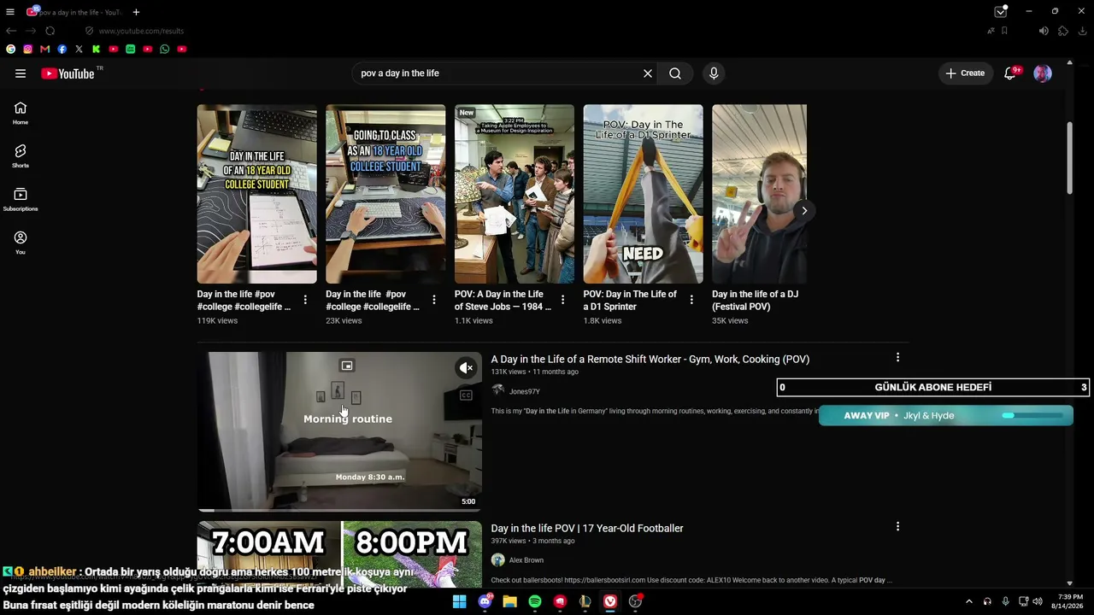
Task: Open the D1 Sprinter Short thumbnail
Action: [644, 194]
